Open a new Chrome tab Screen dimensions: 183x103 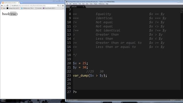pyautogui.click(x=21, y=3)
